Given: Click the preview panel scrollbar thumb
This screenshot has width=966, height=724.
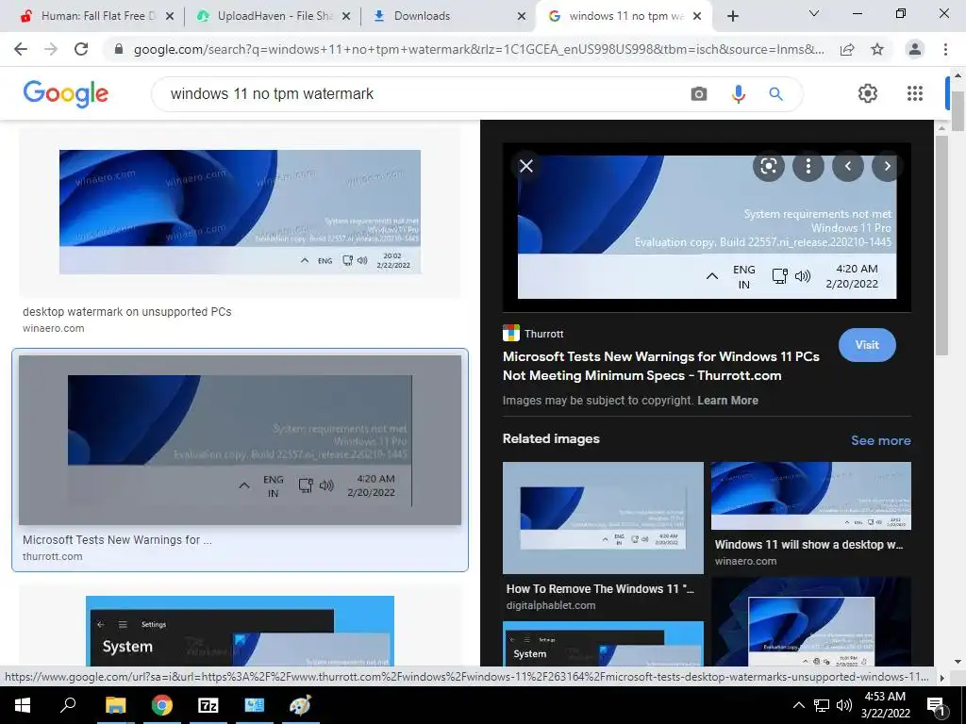Looking at the screenshot, I should pyautogui.click(x=941, y=245).
